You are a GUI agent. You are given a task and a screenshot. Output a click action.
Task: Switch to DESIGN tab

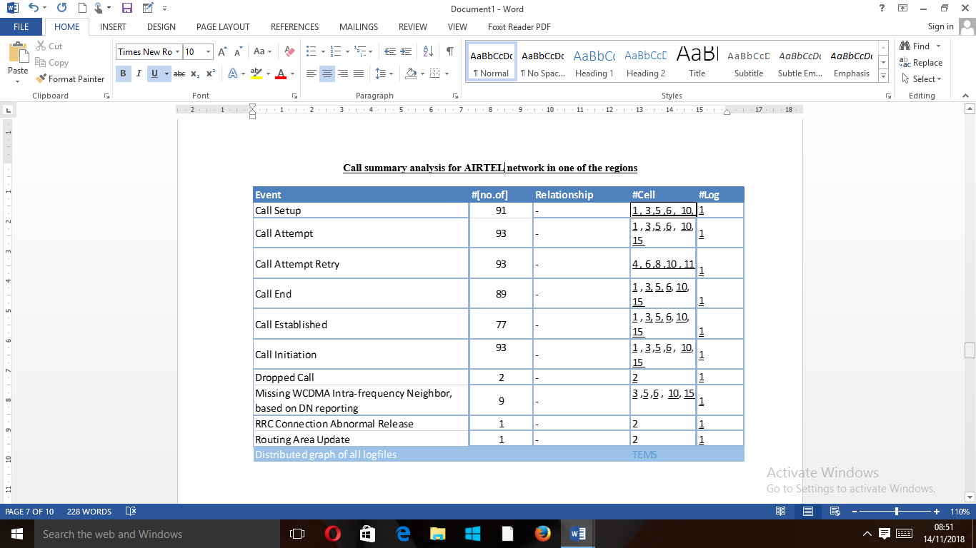coord(161,27)
